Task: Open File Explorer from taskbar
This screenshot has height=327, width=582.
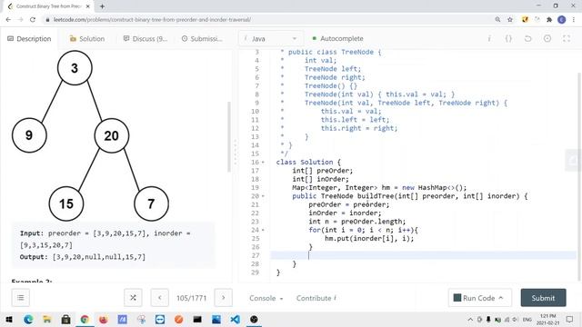Action: [x=47, y=319]
